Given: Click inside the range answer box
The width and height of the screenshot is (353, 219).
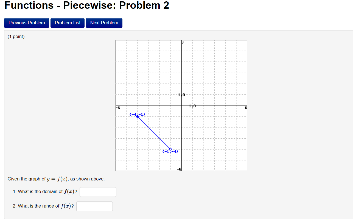Looking at the screenshot, I should coord(94,206).
